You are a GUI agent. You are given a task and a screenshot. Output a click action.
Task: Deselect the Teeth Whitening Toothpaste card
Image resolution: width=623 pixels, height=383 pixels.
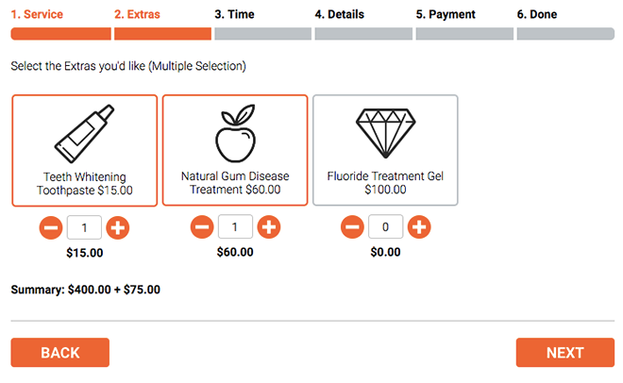pos(85,150)
